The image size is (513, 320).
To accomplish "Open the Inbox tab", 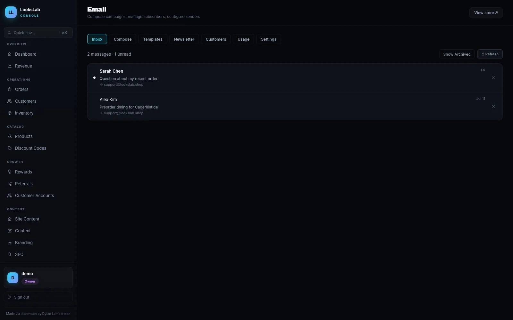I will (x=97, y=39).
